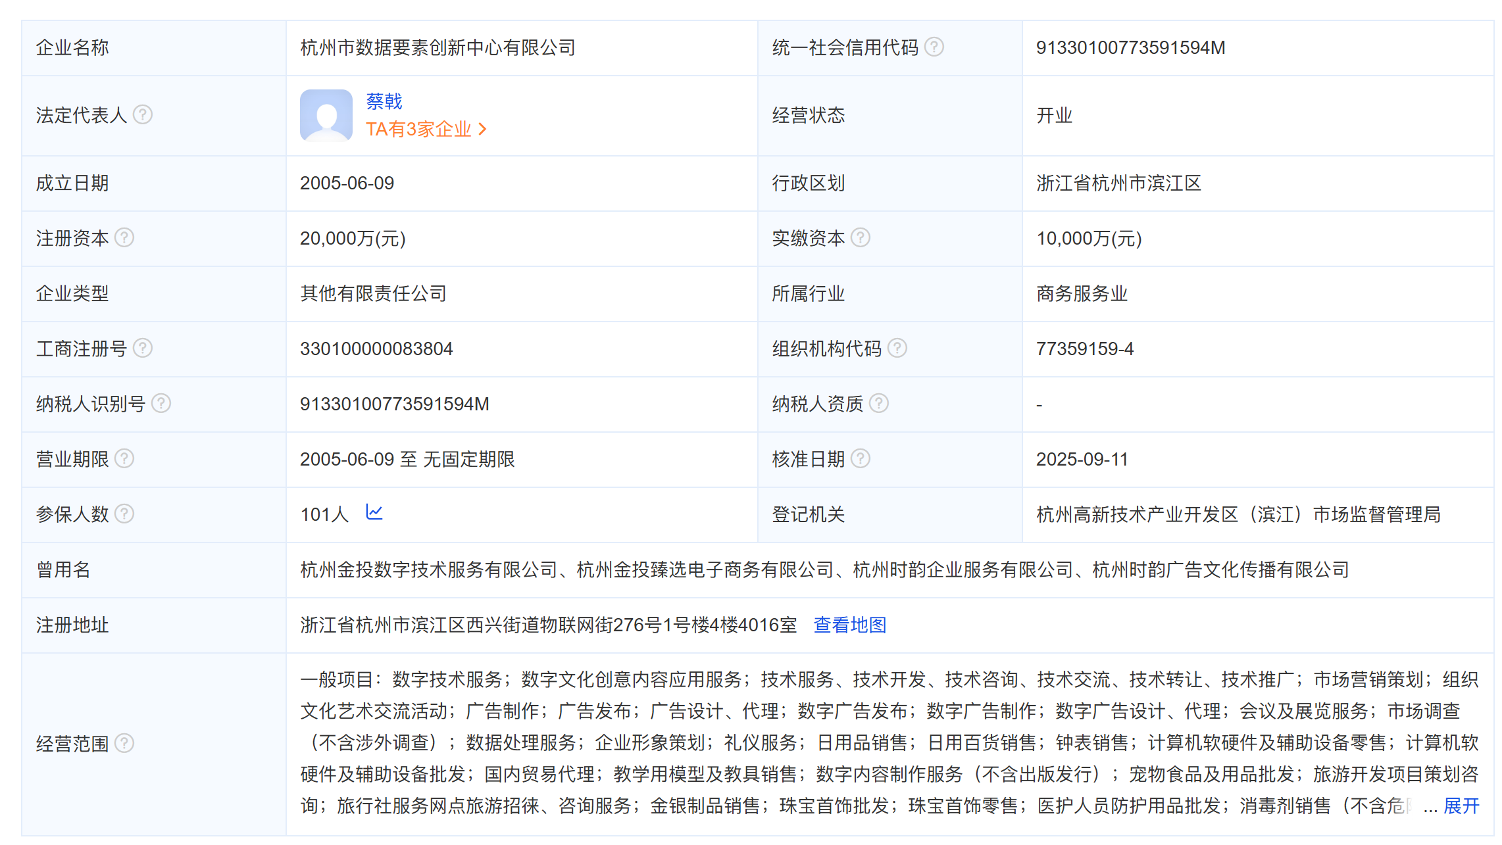This screenshot has width=1502, height=845.
Task: Open insured headcount trend chart icon
Action: (374, 512)
